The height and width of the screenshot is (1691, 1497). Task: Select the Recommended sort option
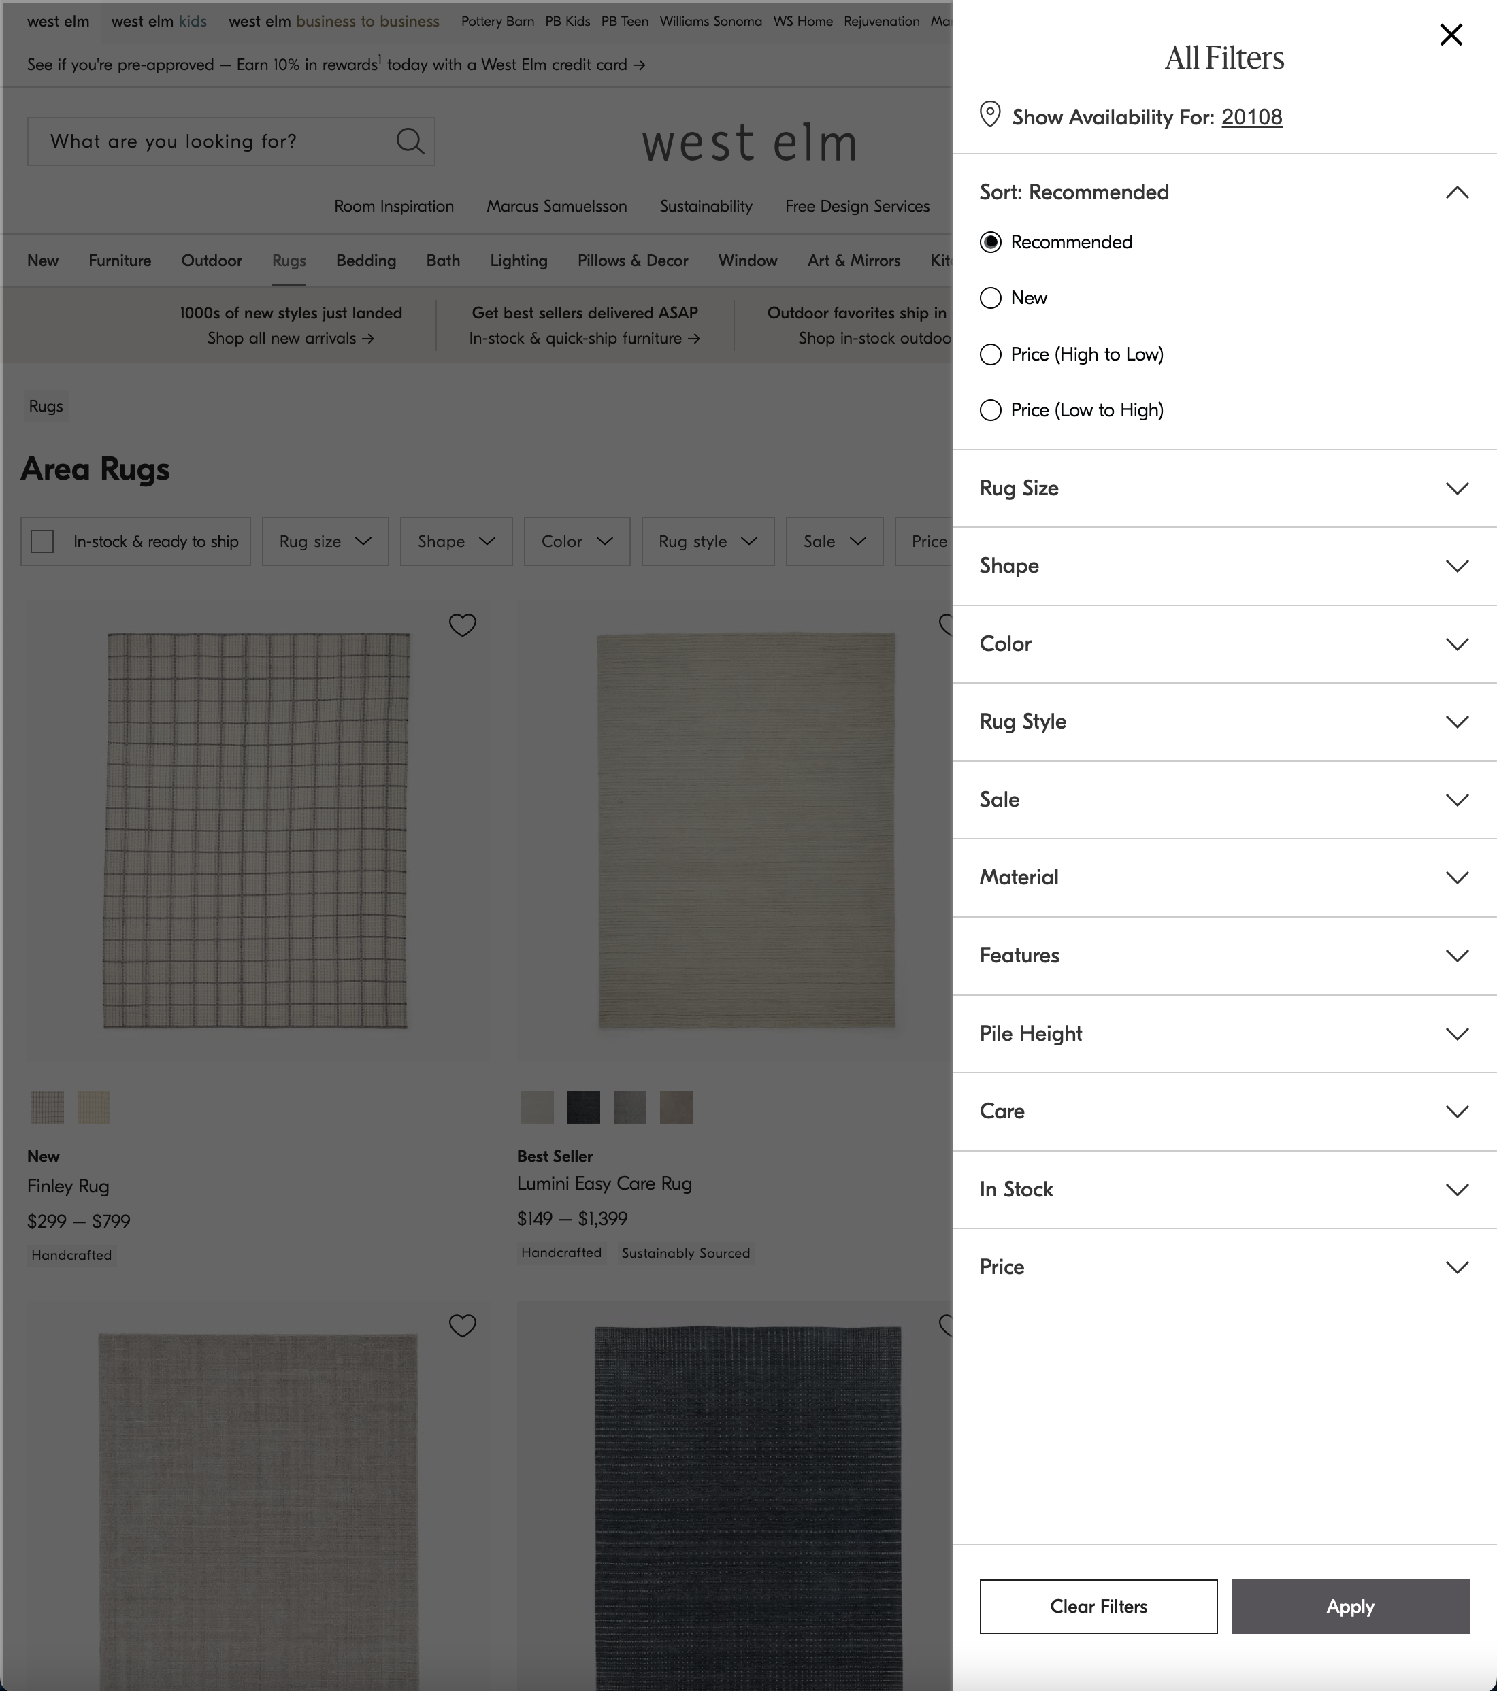(990, 242)
